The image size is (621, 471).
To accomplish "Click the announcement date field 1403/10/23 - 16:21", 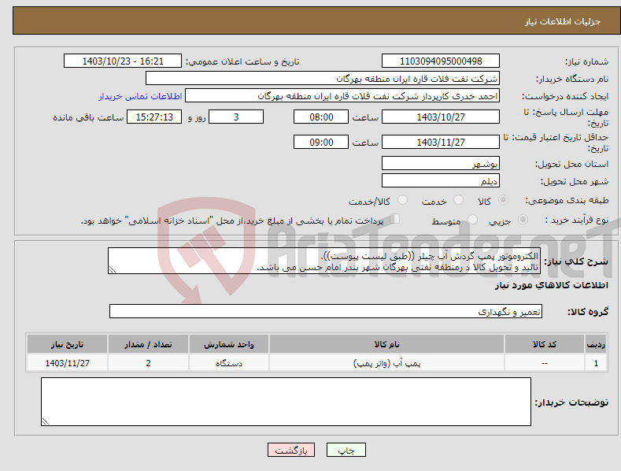I will (x=122, y=61).
